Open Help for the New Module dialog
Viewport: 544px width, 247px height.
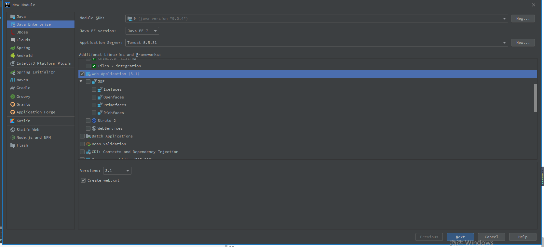point(523,237)
